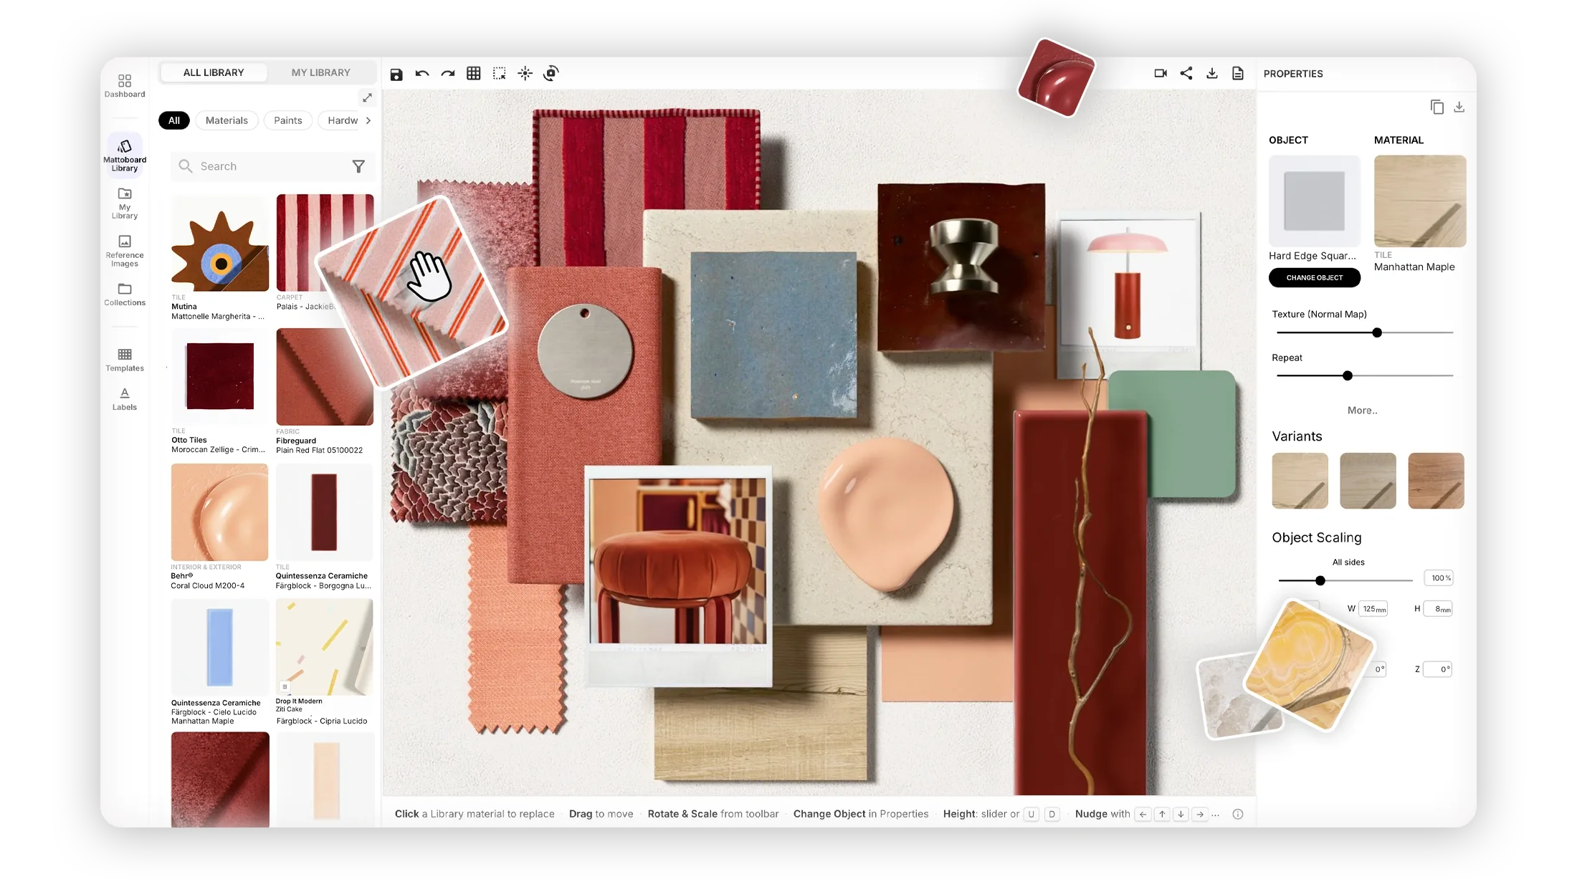Screen dimensions: 1577x887
Task: Click the video camera icon
Action: [1161, 73]
